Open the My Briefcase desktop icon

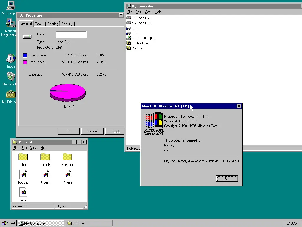(11, 94)
